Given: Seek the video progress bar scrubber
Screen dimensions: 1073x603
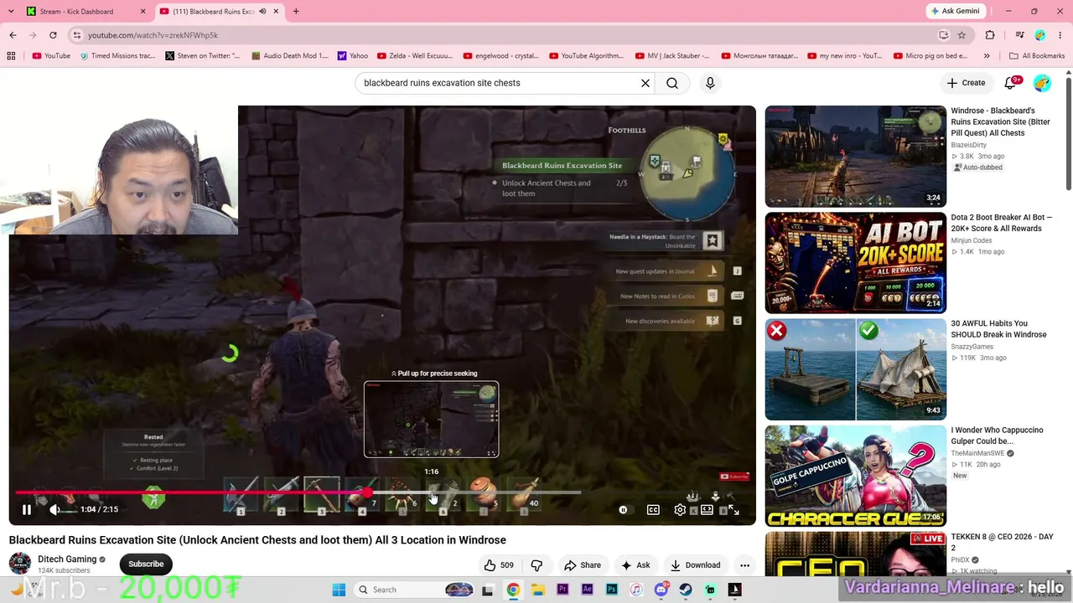Looking at the screenshot, I should [x=368, y=492].
